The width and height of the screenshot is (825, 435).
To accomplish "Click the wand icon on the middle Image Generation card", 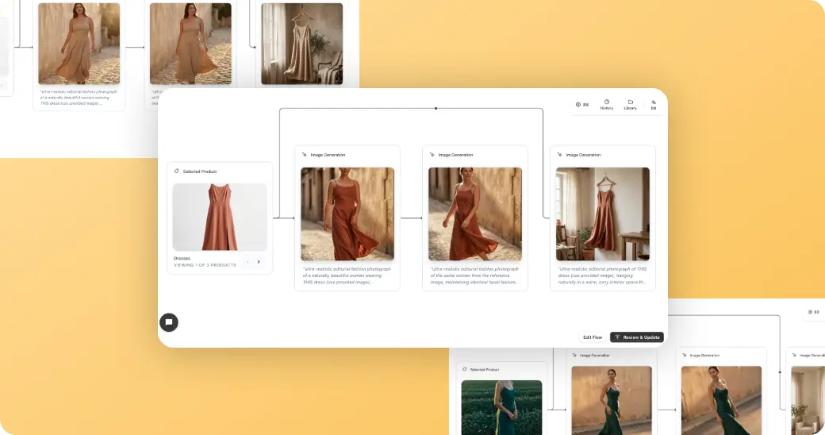I will point(432,155).
